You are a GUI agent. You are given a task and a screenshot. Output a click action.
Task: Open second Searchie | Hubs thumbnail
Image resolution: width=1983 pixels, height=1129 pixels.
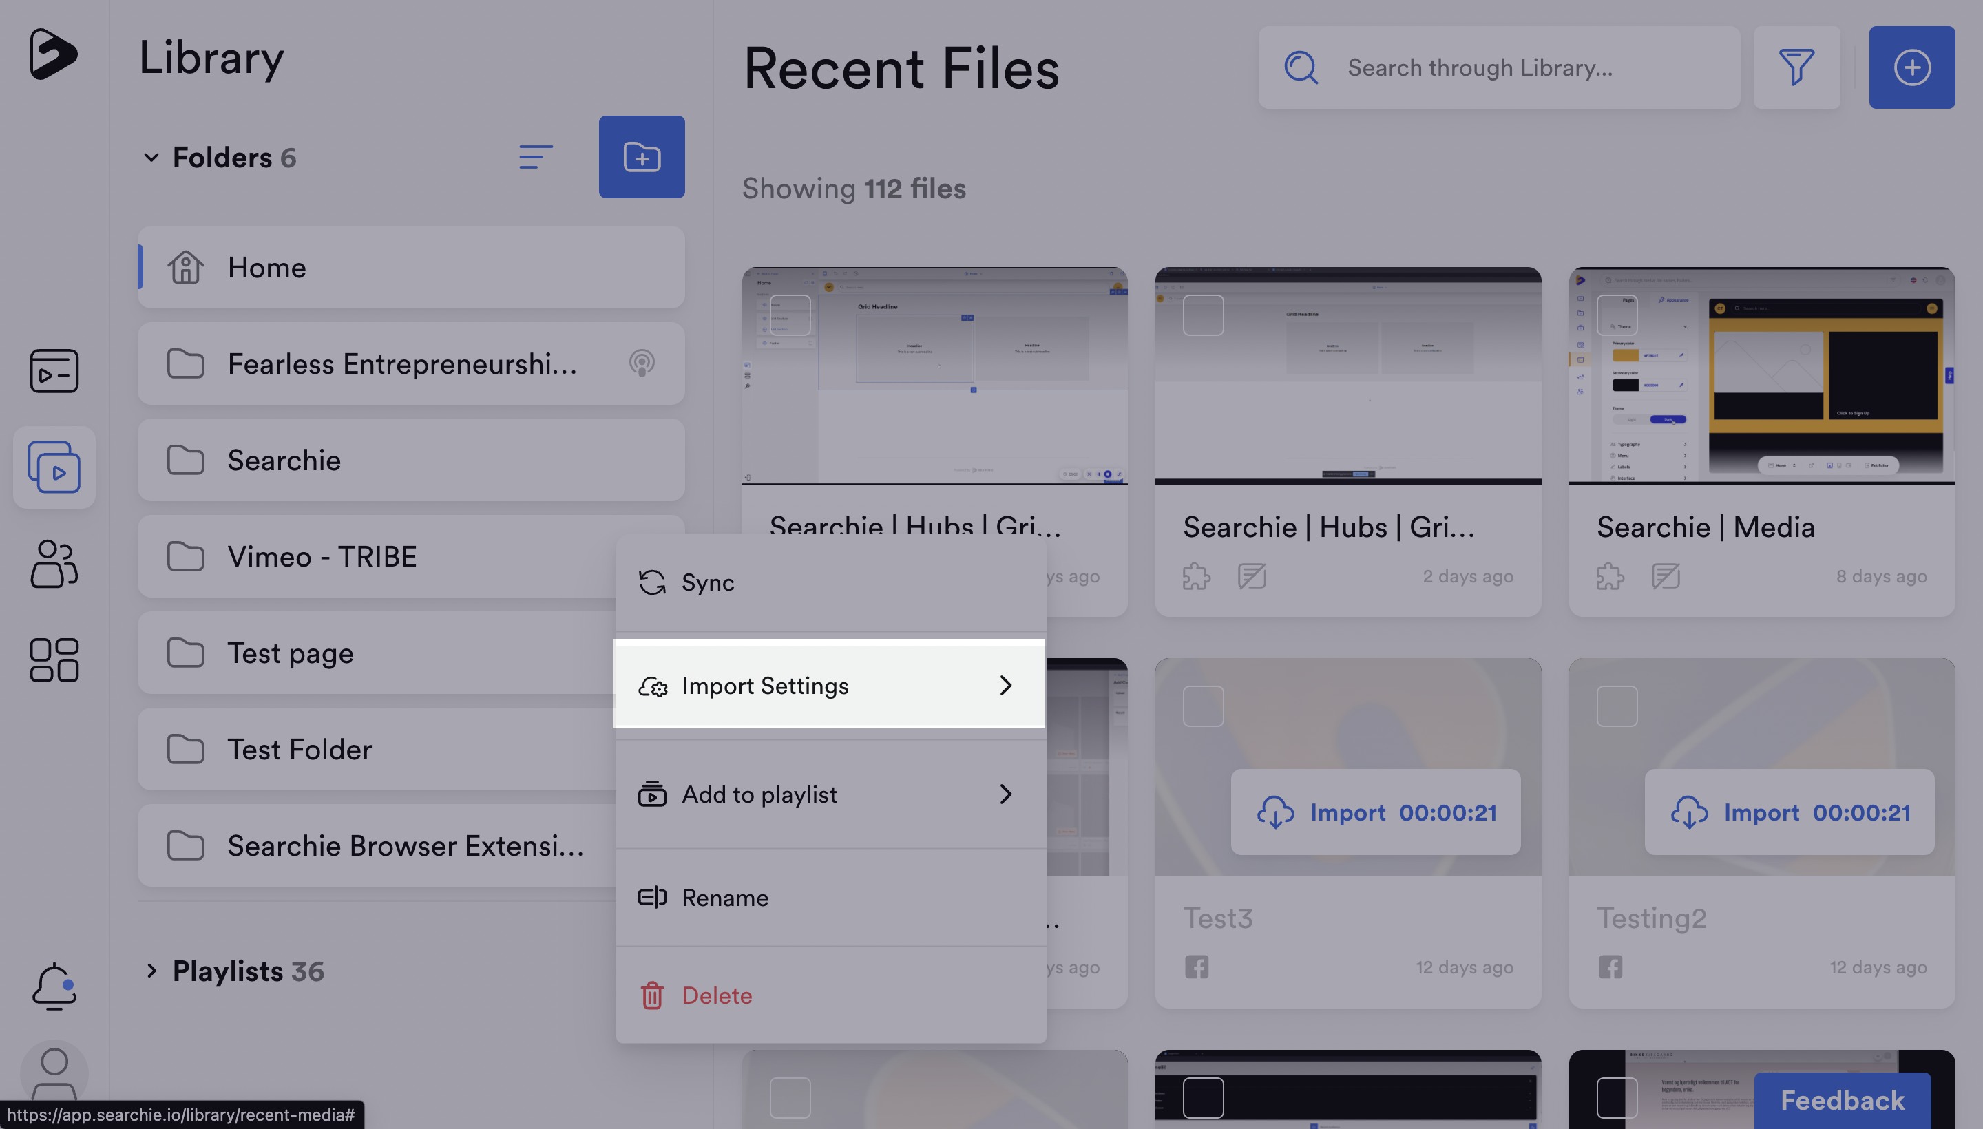pos(1348,375)
